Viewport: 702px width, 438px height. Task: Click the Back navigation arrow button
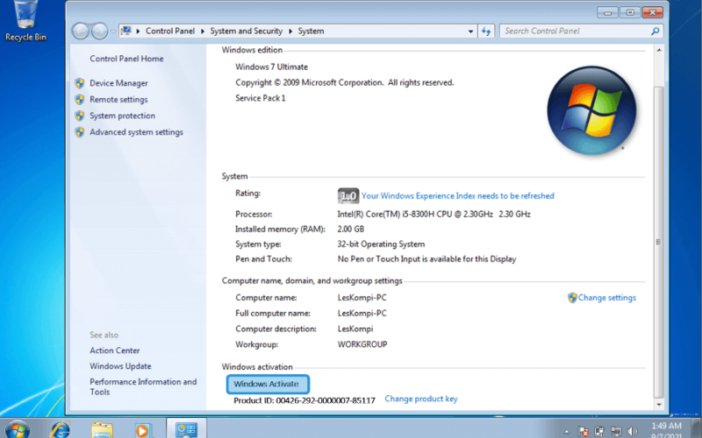point(81,32)
